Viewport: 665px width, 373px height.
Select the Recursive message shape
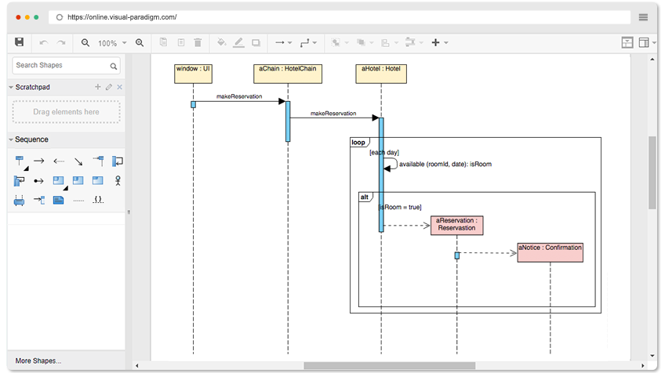tap(19, 181)
